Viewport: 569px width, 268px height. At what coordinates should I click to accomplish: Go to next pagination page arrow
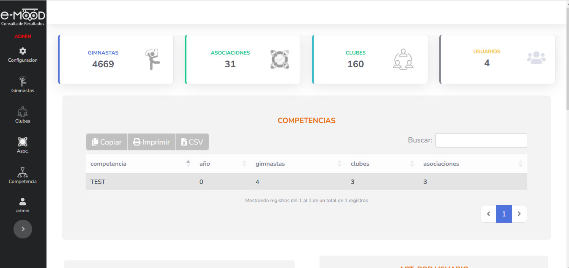pyautogui.click(x=519, y=214)
